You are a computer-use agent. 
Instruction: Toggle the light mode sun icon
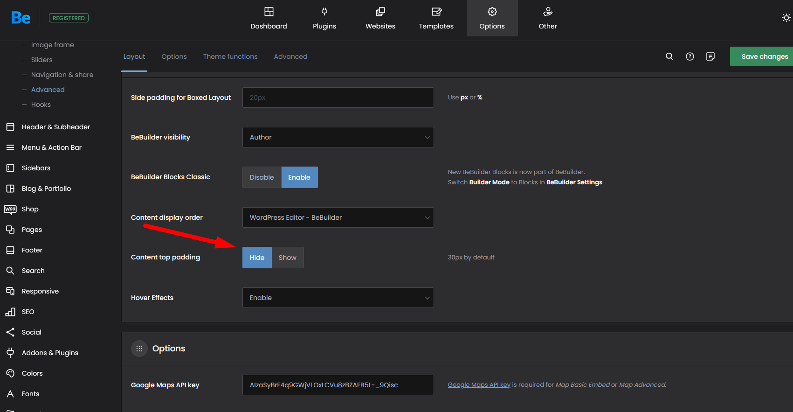(786, 18)
